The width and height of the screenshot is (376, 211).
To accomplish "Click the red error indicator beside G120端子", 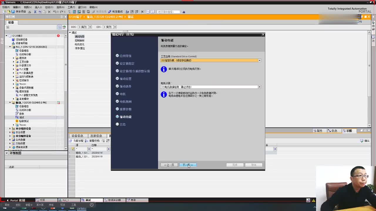I will point(58,36).
